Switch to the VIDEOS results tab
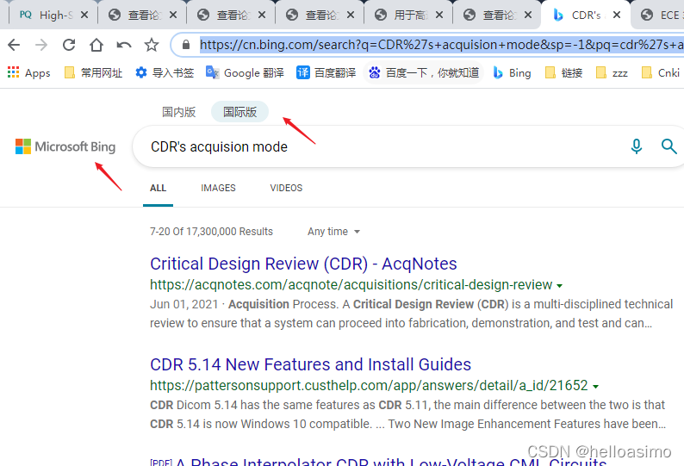This screenshot has height=466, width=684. [x=286, y=188]
